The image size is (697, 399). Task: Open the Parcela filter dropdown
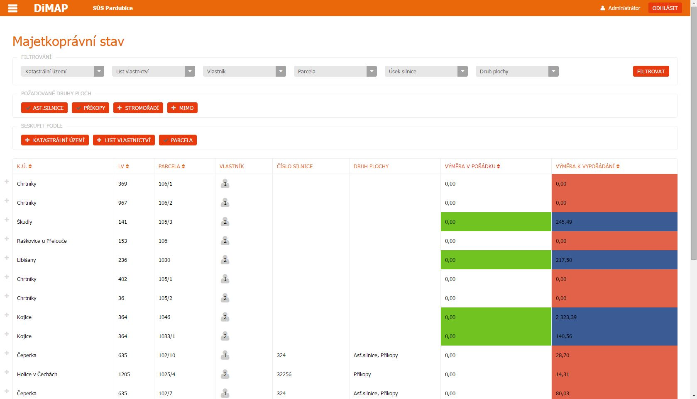tap(335, 71)
